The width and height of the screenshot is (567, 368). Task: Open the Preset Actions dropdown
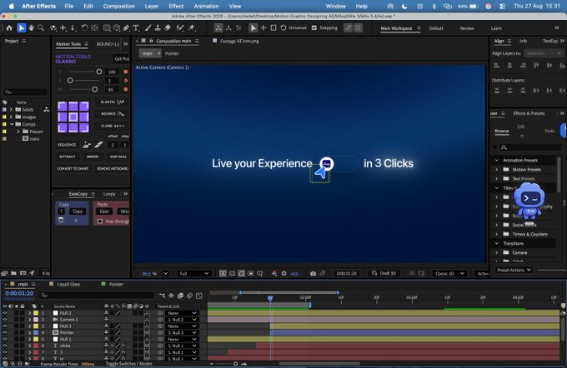click(514, 270)
